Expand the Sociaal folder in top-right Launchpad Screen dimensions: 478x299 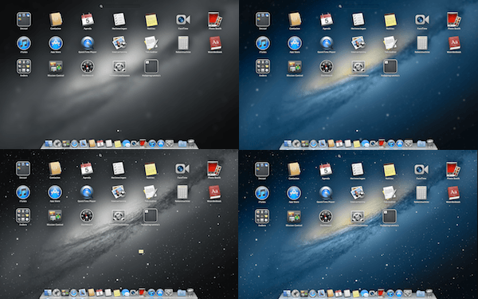tap(263, 19)
